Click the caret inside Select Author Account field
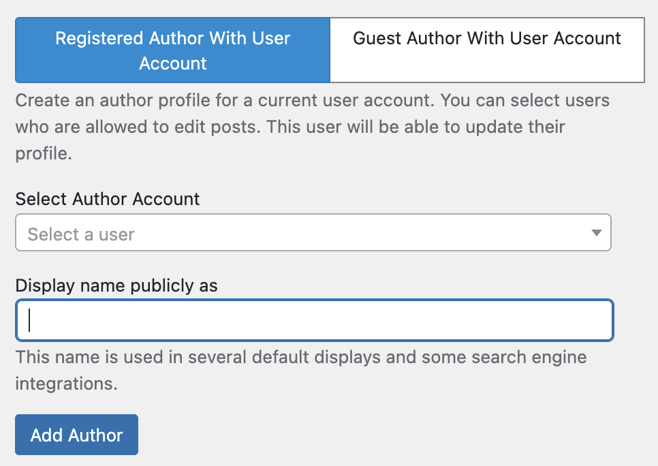658x466 pixels. (596, 232)
